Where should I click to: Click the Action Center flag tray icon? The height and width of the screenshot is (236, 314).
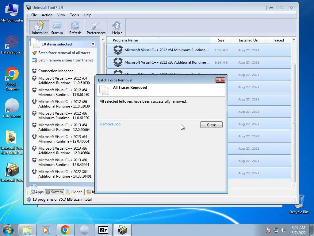268,230
